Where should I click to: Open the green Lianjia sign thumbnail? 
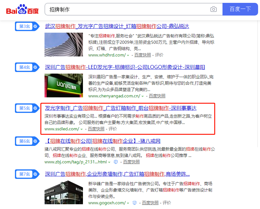coord(64,85)
